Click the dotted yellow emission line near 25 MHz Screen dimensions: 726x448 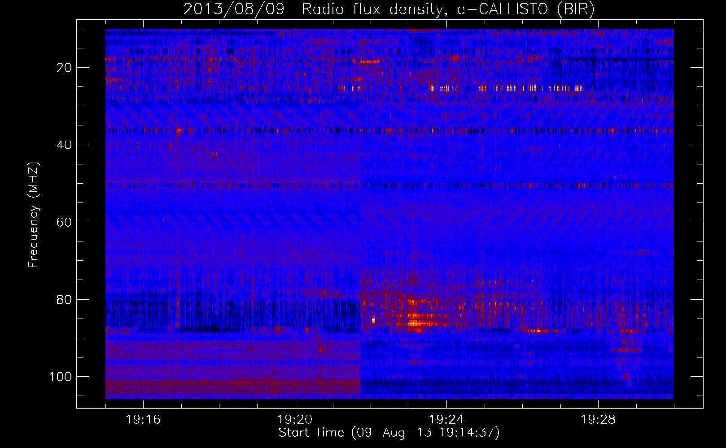(506, 88)
